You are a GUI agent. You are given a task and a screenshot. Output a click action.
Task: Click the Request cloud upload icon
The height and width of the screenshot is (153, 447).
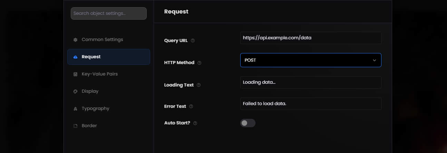click(75, 57)
